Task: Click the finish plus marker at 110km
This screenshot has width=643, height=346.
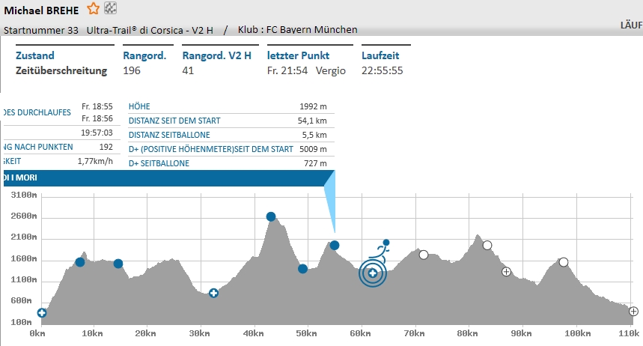Action: coord(633,312)
